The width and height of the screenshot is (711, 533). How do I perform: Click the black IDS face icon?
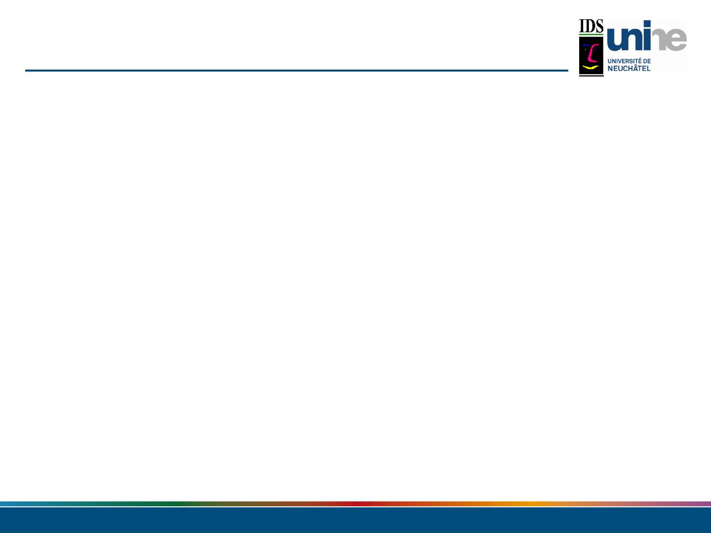(x=591, y=55)
